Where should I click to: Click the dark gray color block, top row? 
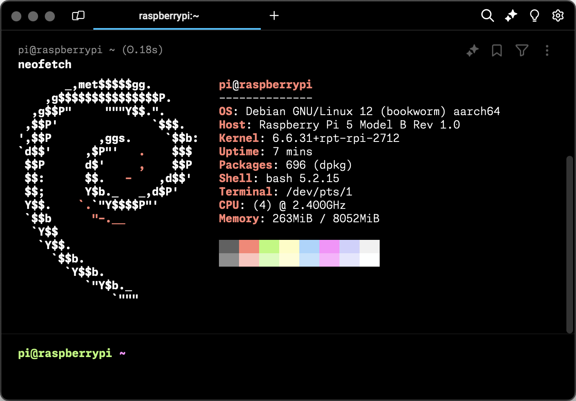pos(229,247)
